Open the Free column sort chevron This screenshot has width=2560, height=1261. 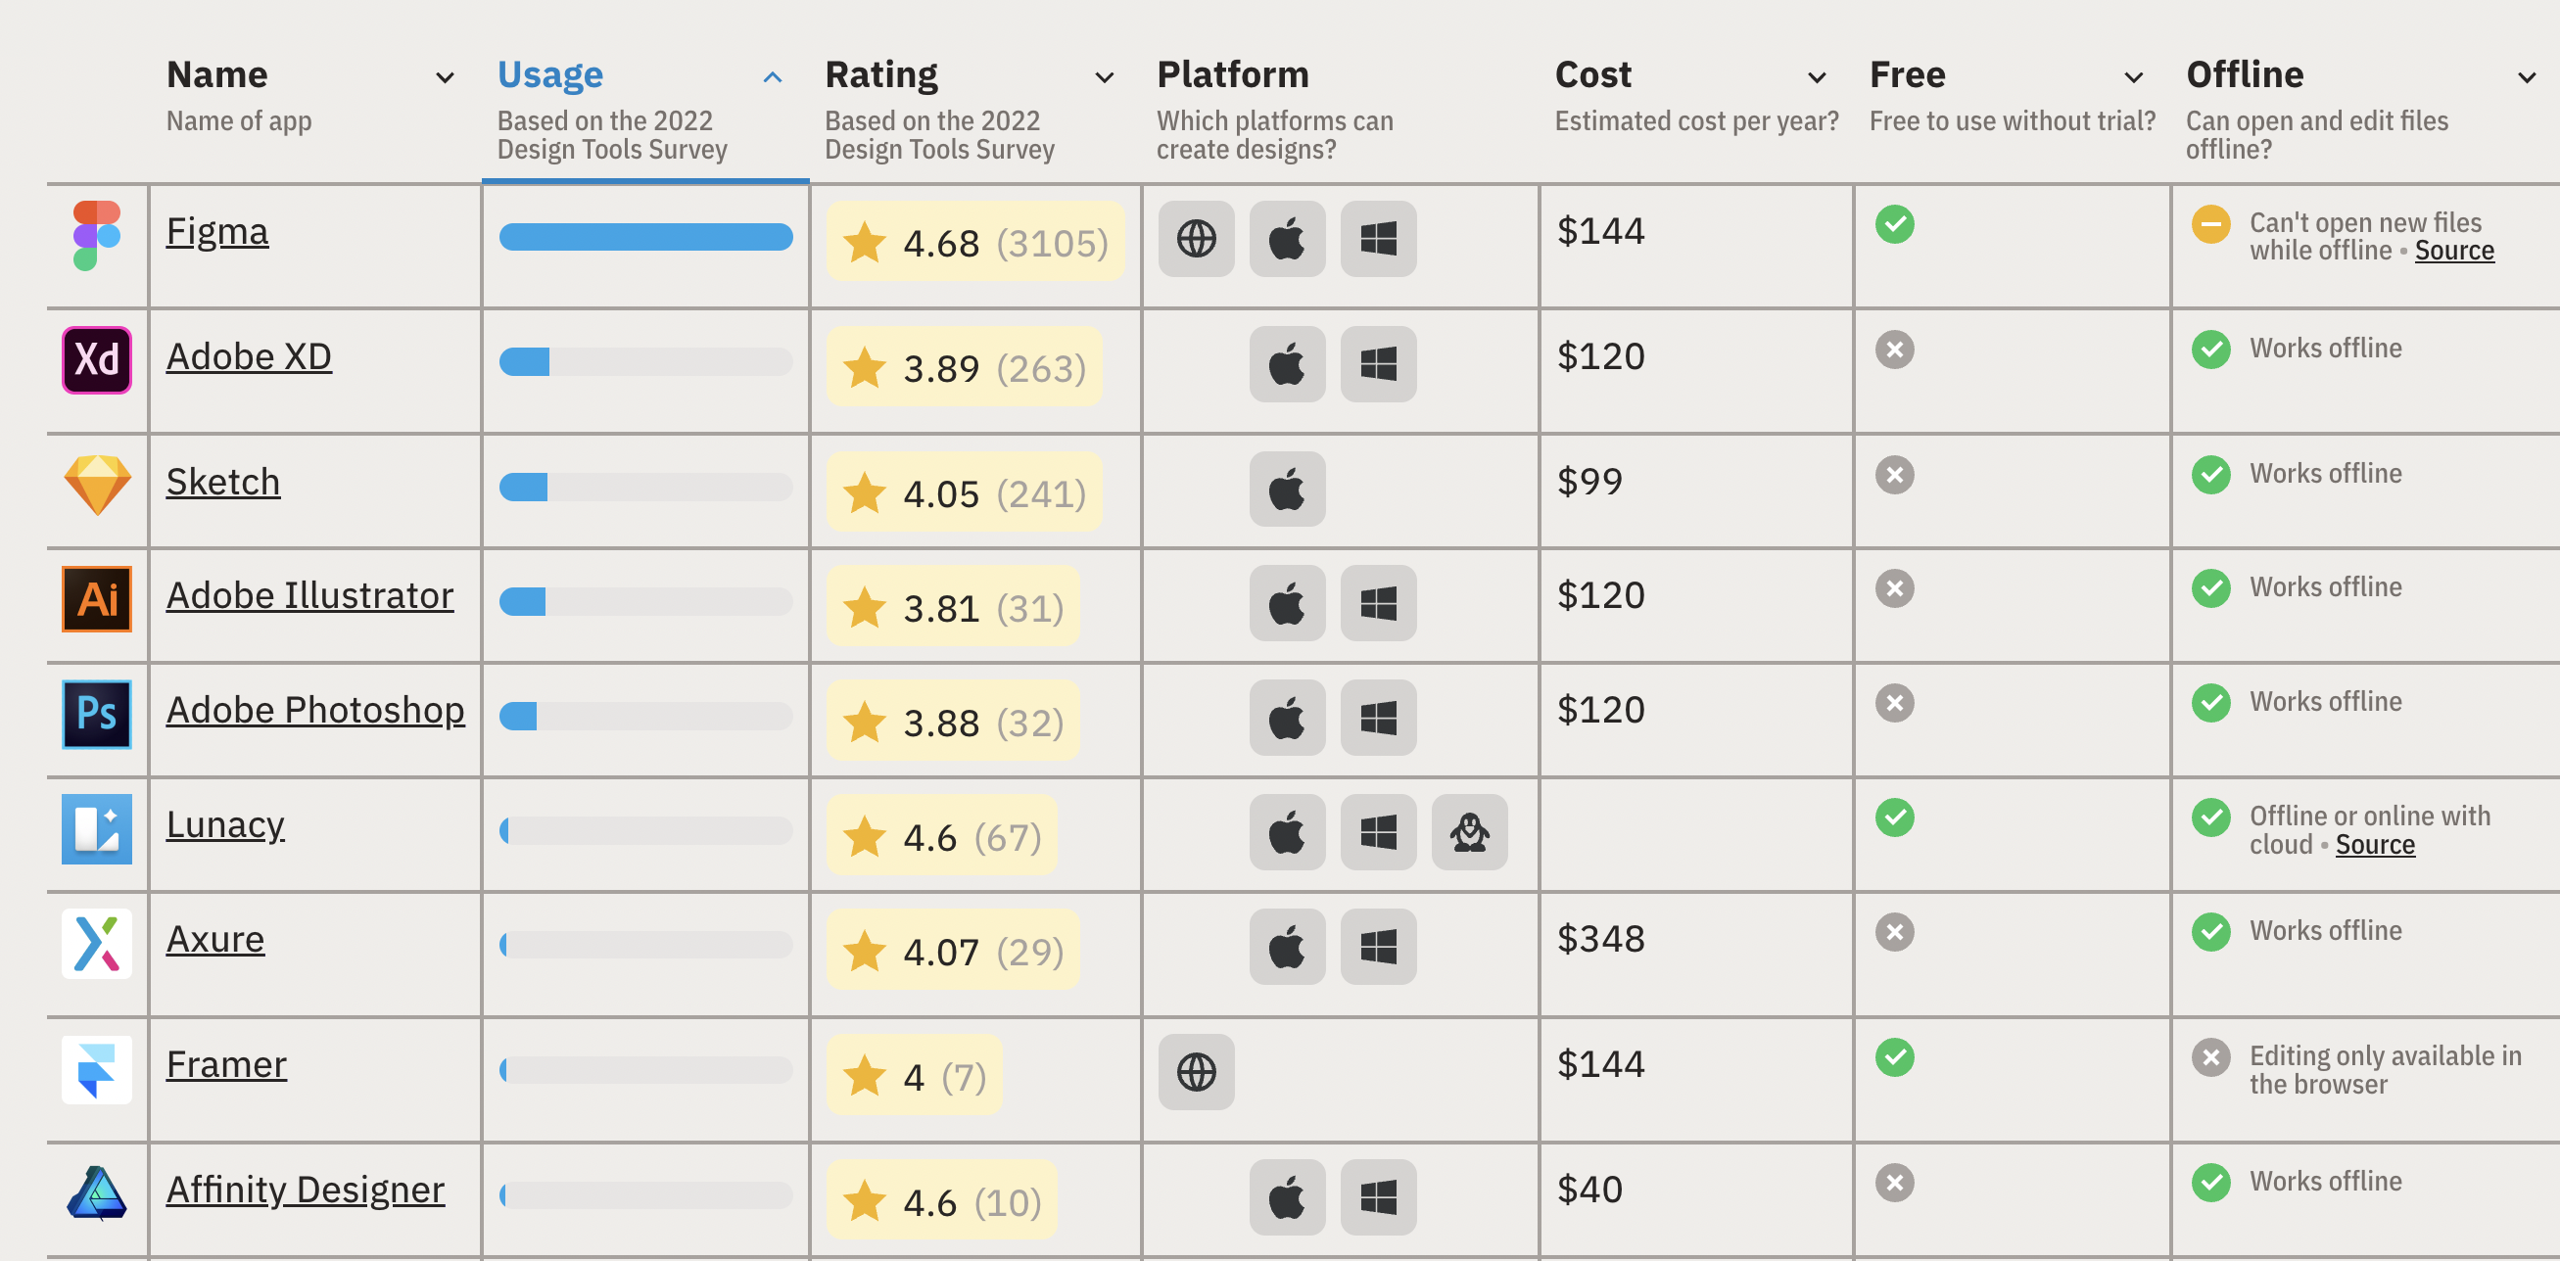(2133, 76)
